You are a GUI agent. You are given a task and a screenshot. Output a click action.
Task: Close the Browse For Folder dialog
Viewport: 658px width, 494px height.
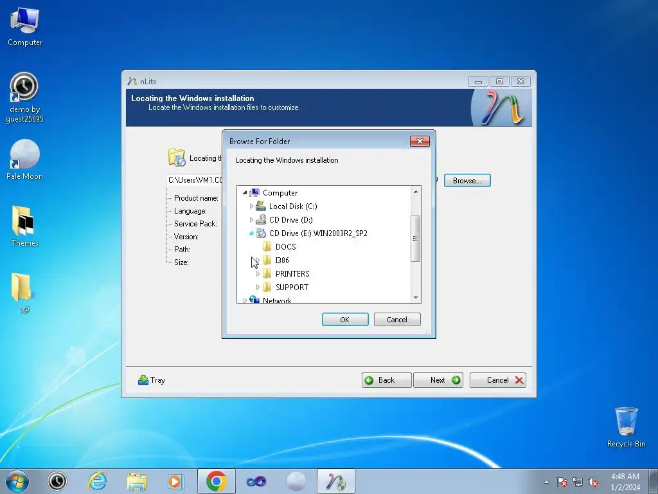[x=420, y=141]
